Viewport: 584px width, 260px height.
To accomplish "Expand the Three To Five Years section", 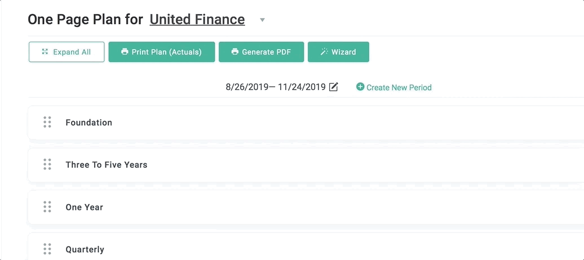I will coord(306,165).
